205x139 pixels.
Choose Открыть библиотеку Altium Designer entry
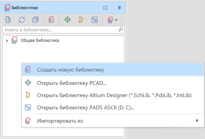(113, 95)
